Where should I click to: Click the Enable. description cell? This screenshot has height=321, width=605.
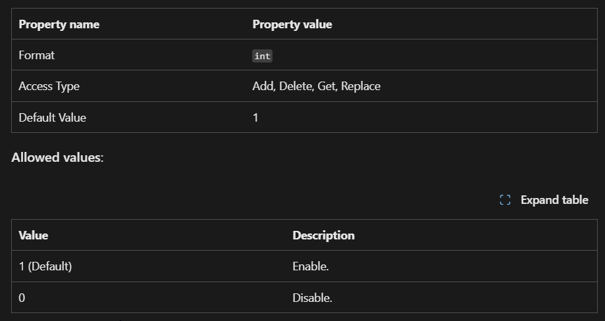pos(310,266)
